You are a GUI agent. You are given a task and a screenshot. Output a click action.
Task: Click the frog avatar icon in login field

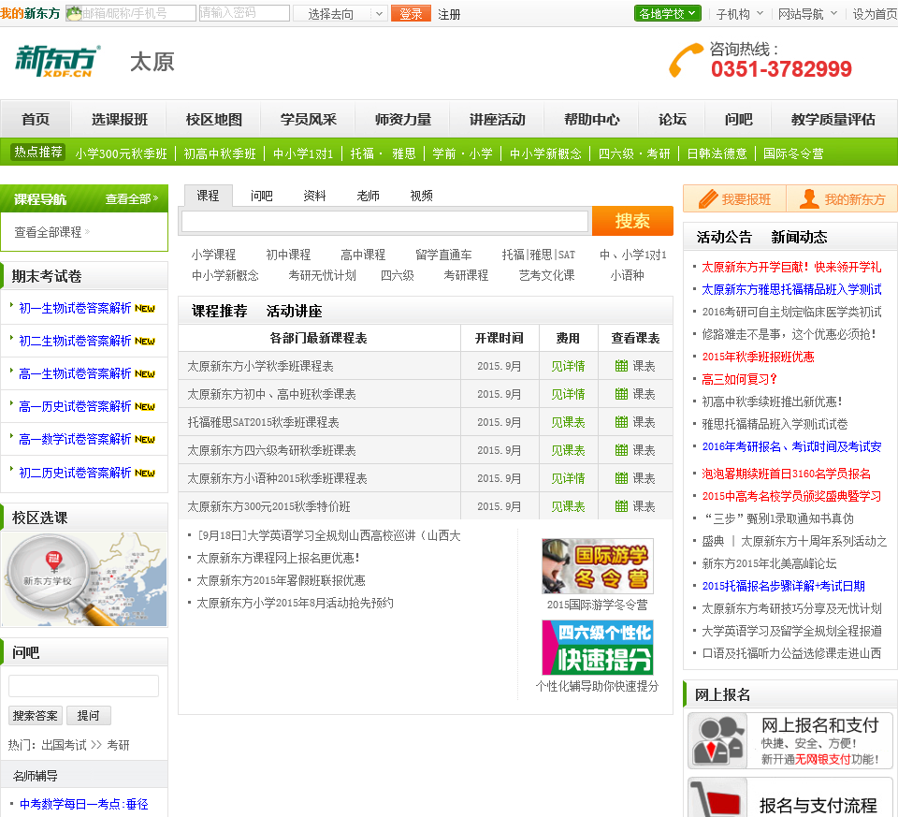pyautogui.click(x=74, y=13)
